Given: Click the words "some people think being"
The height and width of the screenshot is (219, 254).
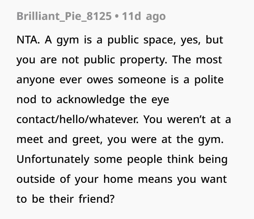Looking at the screenshot, I should pyautogui.click(x=161, y=159).
